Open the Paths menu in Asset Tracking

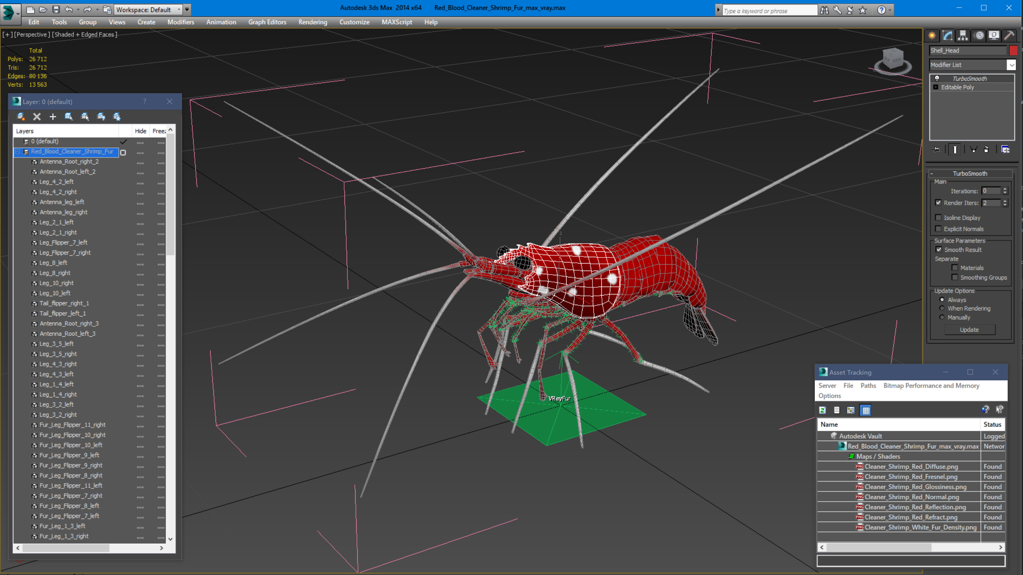click(x=868, y=386)
